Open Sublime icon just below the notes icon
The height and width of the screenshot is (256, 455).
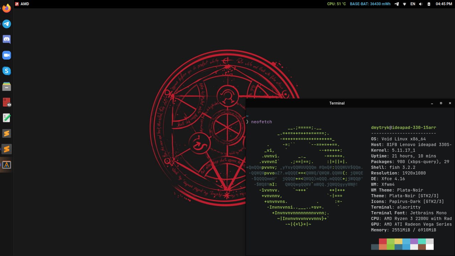tap(7, 133)
